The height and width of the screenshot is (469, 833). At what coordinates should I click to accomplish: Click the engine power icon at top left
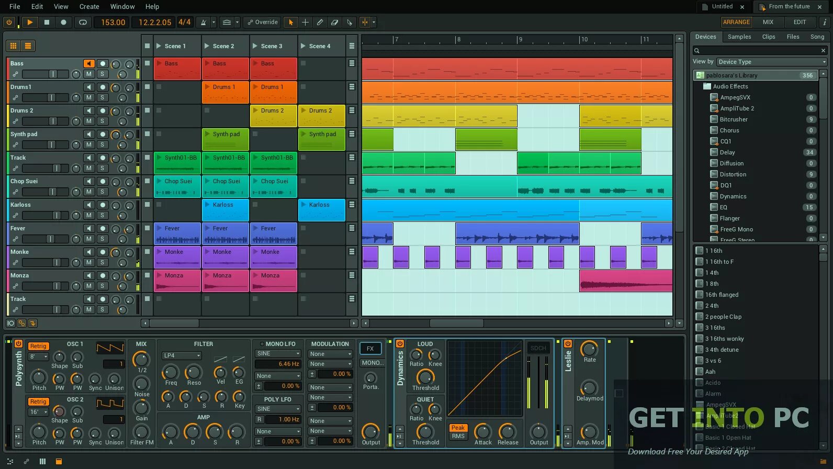[x=9, y=22]
